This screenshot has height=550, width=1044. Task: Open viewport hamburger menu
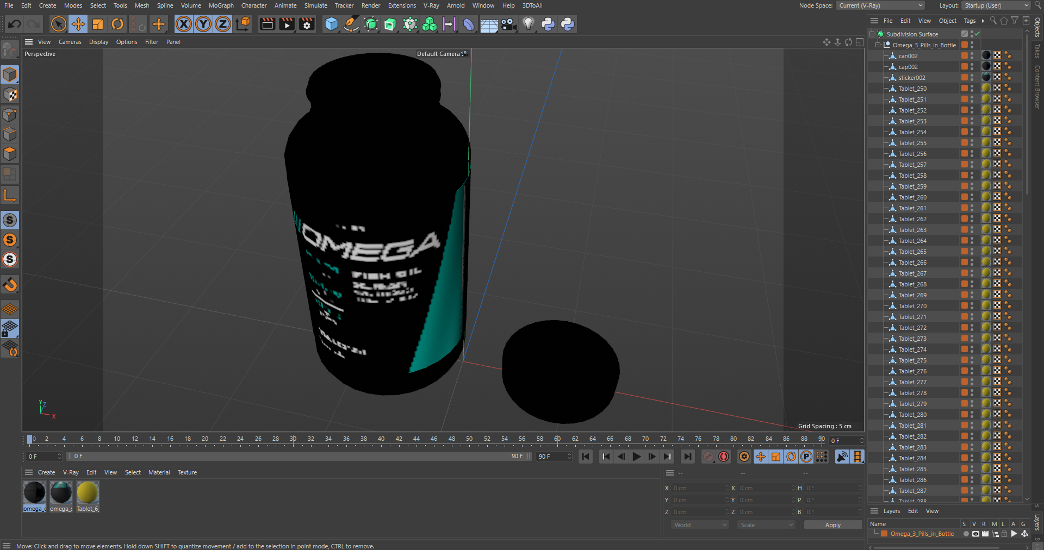click(x=29, y=42)
